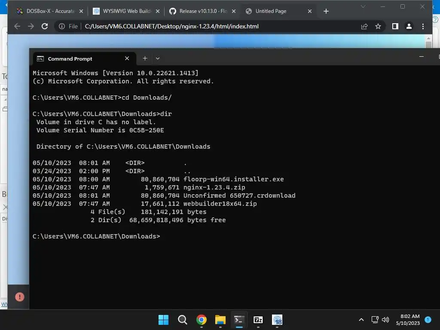This screenshot has width=440, height=330.
Task: Open Chrome from the taskbar
Action: pyautogui.click(x=201, y=320)
